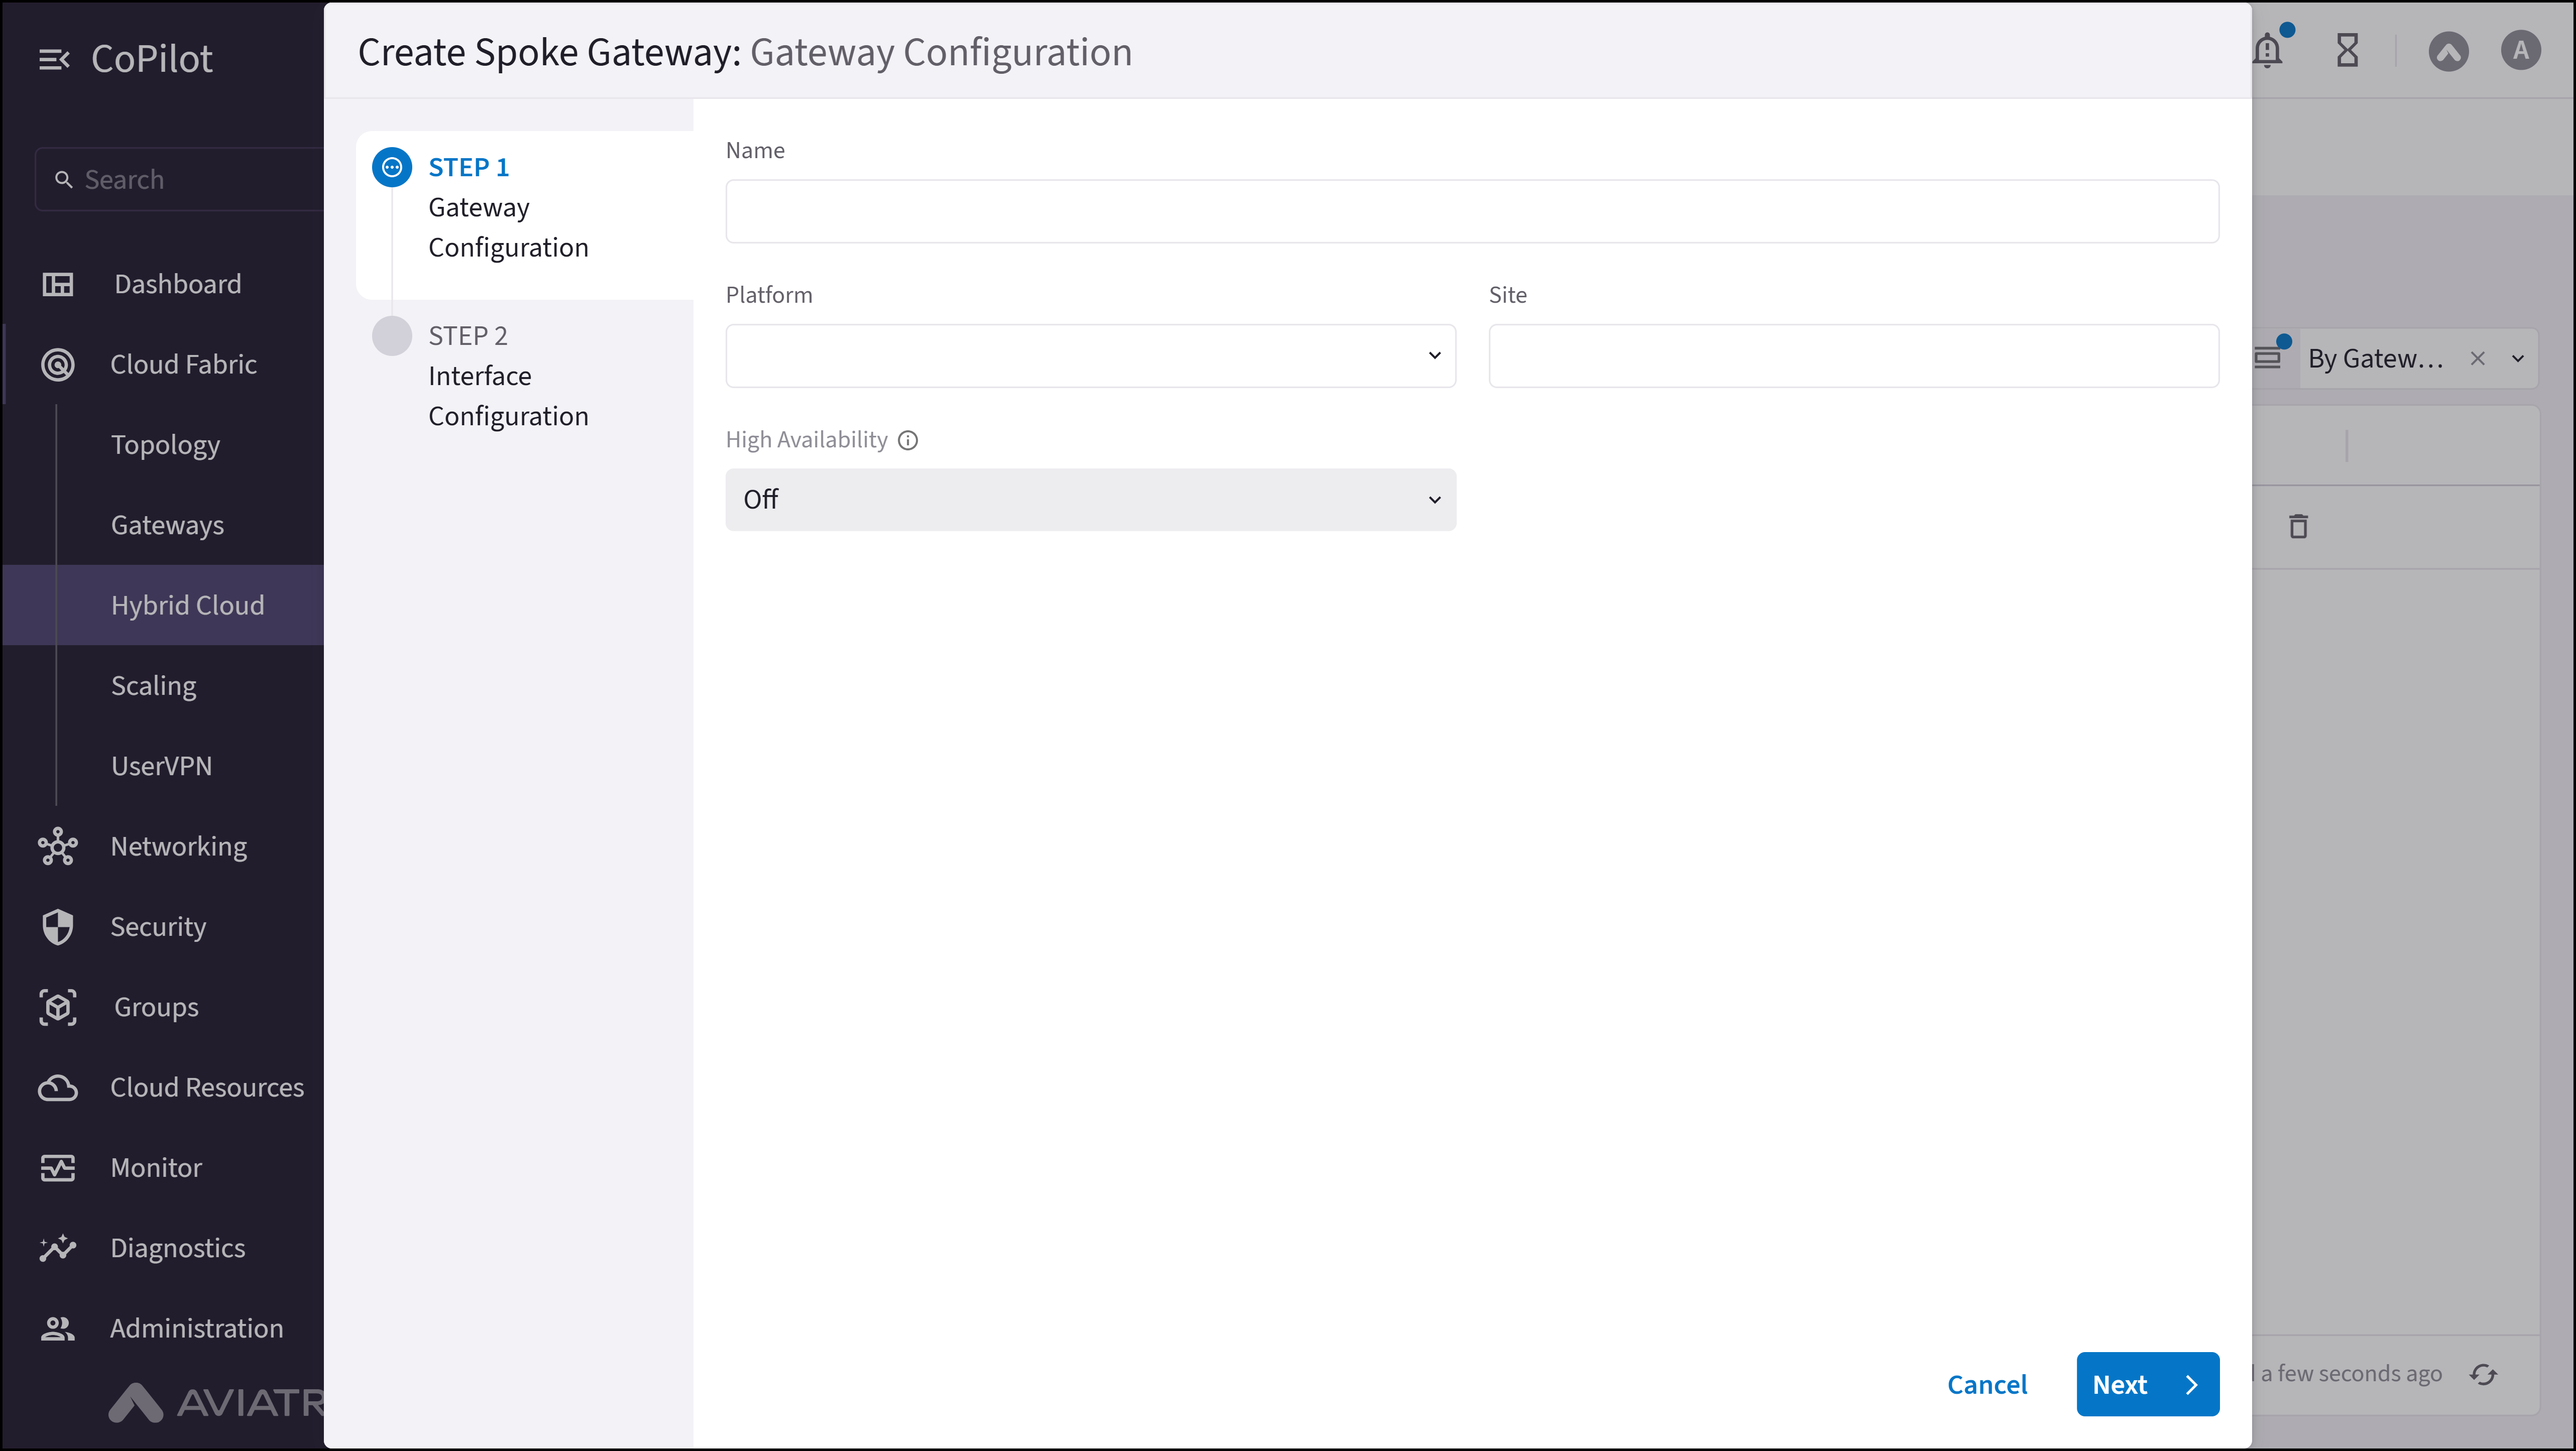Select the Dashboard icon in sidebar
Screen dimensions: 2576x1451
click(x=57, y=284)
